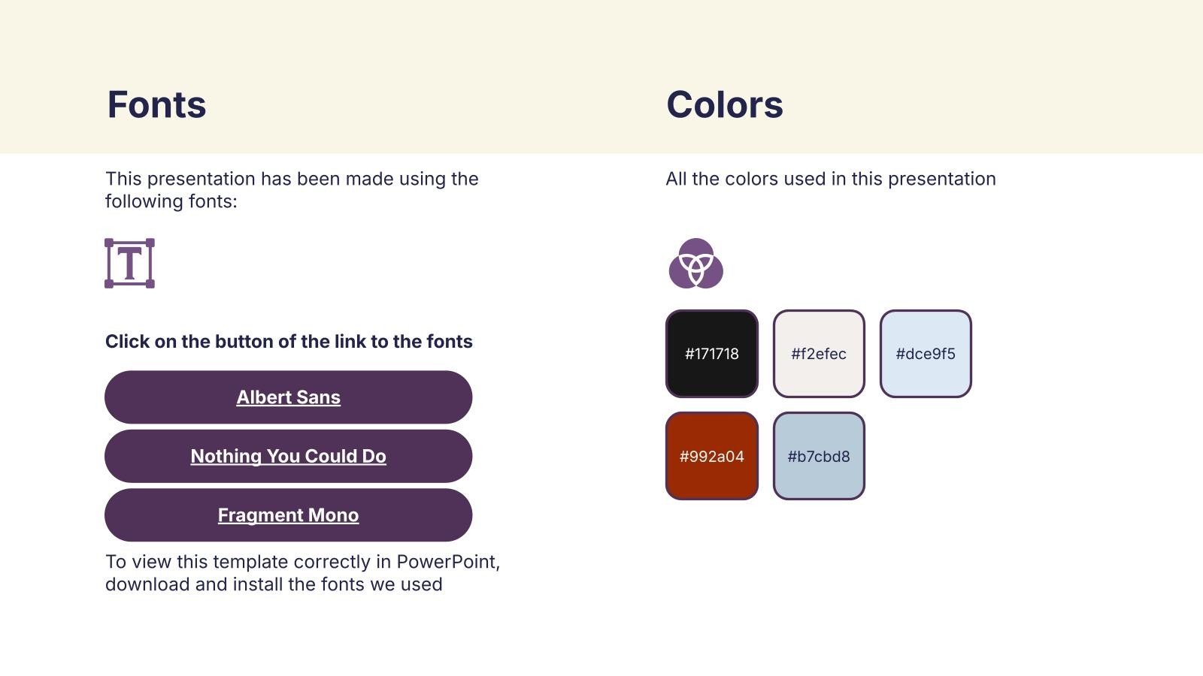The width and height of the screenshot is (1203, 676).
Task: Open the Albert Sans font link
Action: pos(288,397)
